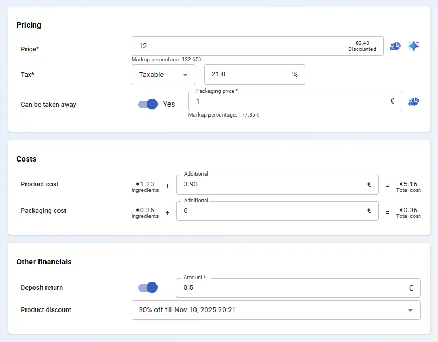Click the Costs section heading
This screenshot has height=342, width=438.
point(27,159)
